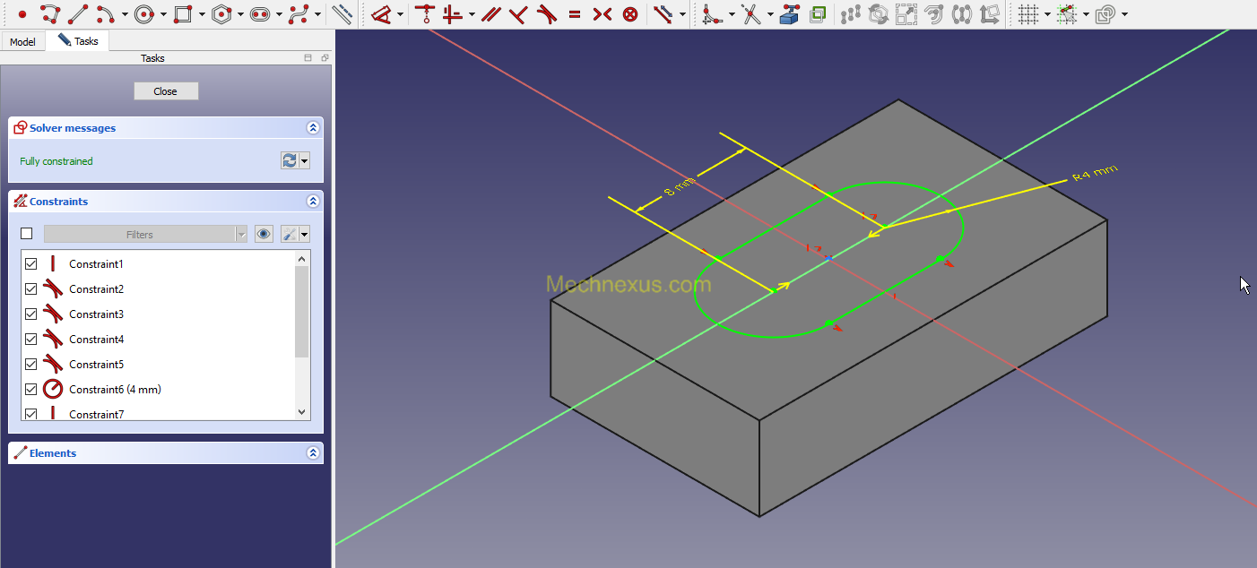1257x568 pixels.
Task: Open the polygon tool dropdown arrow
Action: [240, 14]
